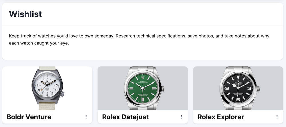Open the Rolex Explorer title link
The image size is (286, 127).
pos(221,117)
